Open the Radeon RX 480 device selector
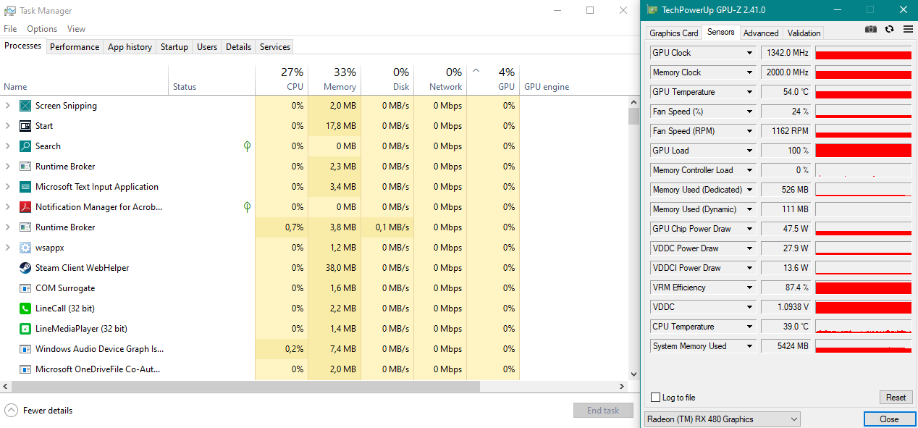Screen dimensions: 918x428 (722, 419)
